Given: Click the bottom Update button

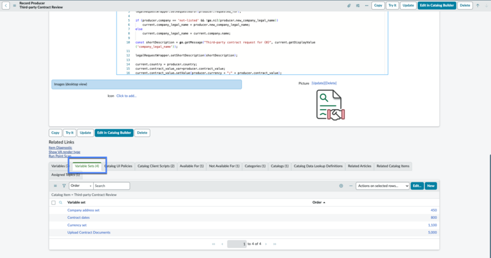Looking at the screenshot, I should click(85, 133).
